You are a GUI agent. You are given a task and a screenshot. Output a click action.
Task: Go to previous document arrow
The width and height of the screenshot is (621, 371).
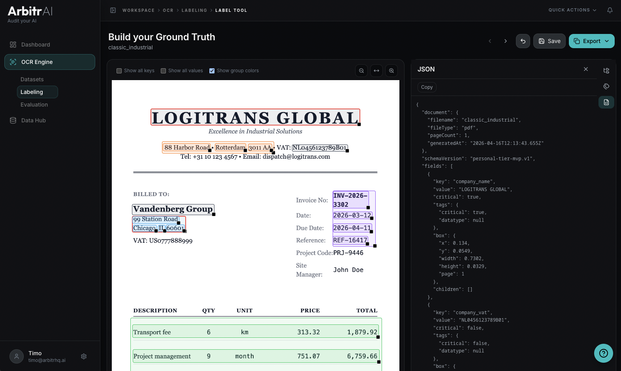(490, 41)
